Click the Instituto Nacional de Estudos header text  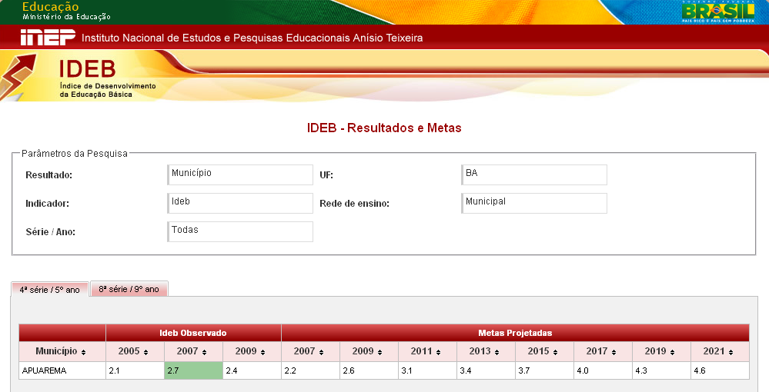(x=252, y=38)
